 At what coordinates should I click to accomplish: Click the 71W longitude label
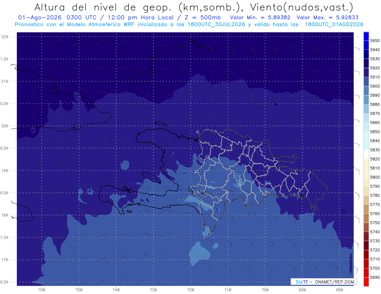click(228, 290)
